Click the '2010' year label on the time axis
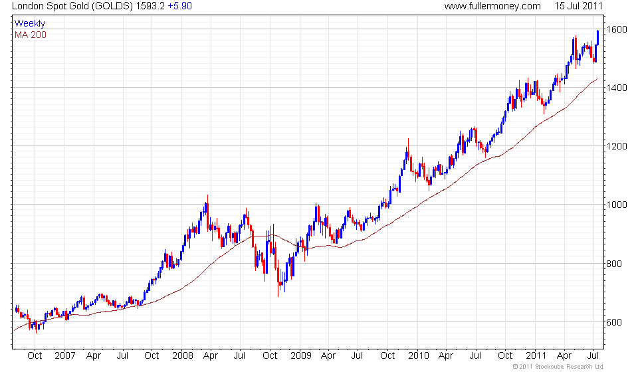The height and width of the screenshot is (372, 638). coord(419,356)
